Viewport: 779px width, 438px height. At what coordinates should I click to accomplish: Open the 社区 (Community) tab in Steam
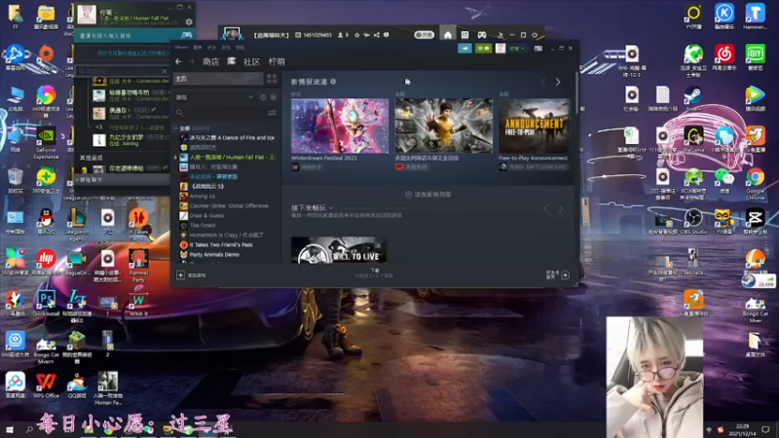[x=251, y=61]
